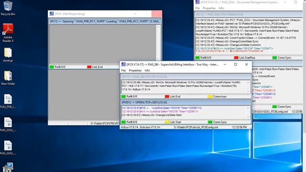The width and height of the screenshot is (306, 172).
Task: Select the PMS1 OPERA/TCP=5001 panel header in SBI
Action: tap(186, 102)
